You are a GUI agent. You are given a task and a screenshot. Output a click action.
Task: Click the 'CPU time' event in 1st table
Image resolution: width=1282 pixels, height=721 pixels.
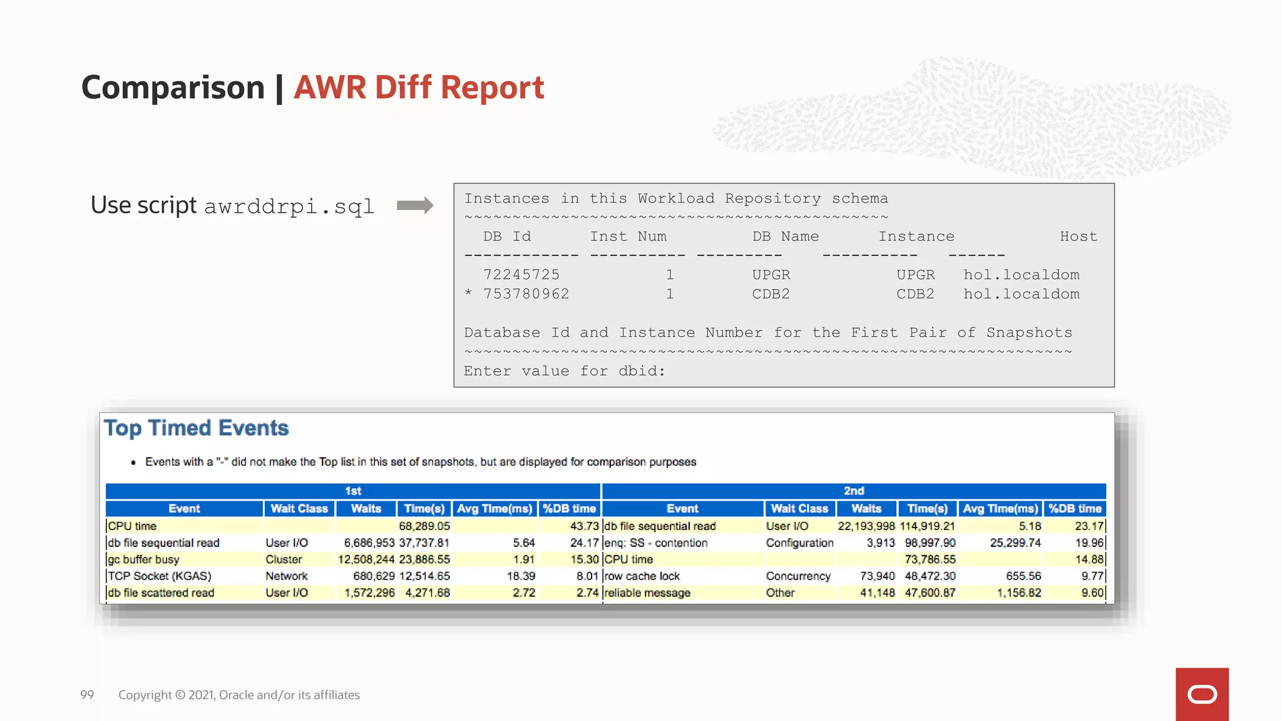(x=132, y=526)
